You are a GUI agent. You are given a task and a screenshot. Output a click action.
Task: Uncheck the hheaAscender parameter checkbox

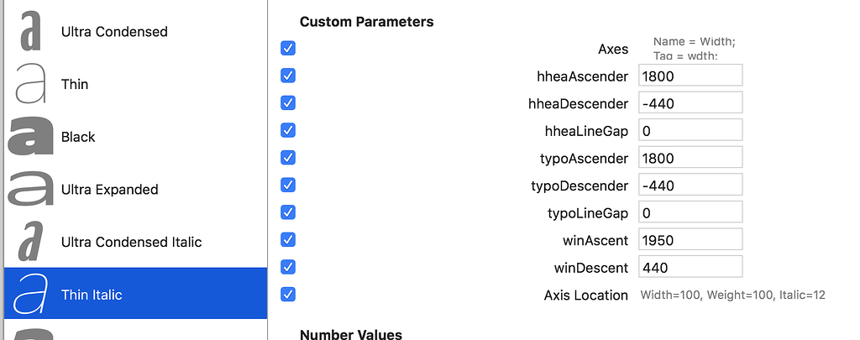pyautogui.click(x=288, y=76)
